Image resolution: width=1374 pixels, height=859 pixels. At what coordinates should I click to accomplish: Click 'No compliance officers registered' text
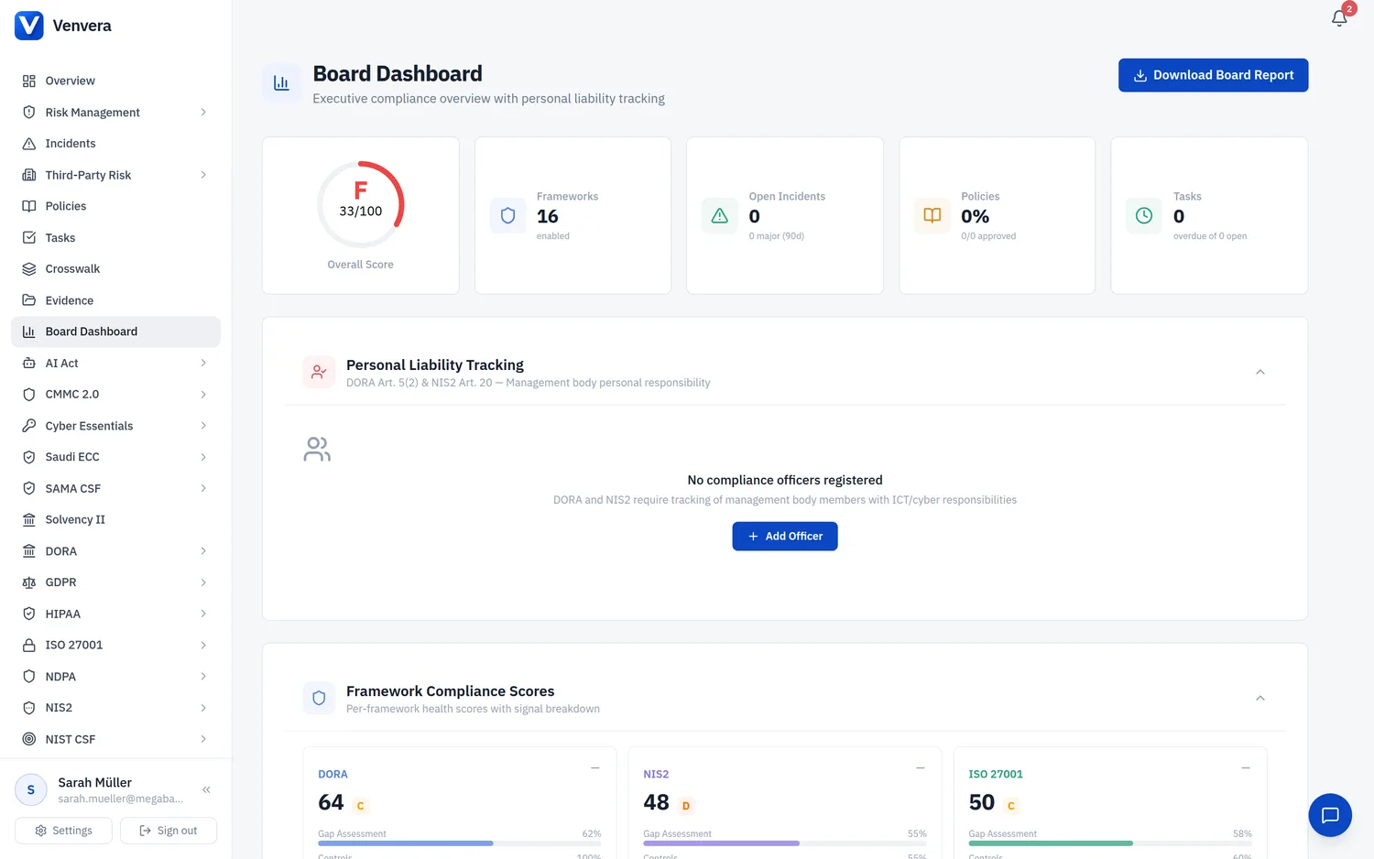tap(785, 480)
